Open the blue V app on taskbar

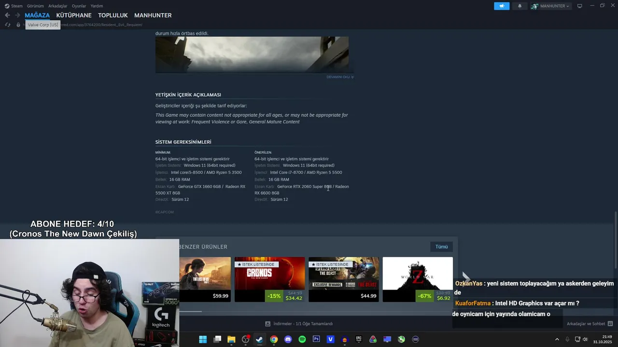pos(330,339)
